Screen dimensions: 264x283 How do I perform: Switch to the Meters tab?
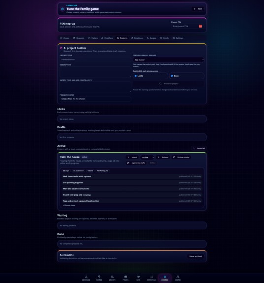(x=93, y=38)
